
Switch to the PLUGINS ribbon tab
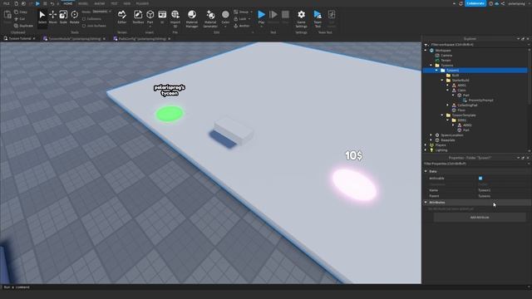142,3
